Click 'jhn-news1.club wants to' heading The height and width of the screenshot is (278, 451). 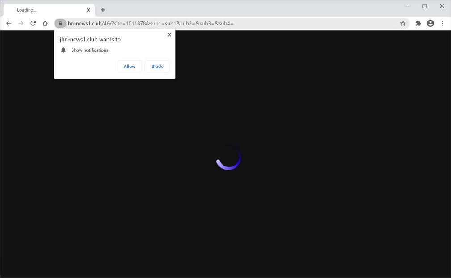[x=90, y=39]
